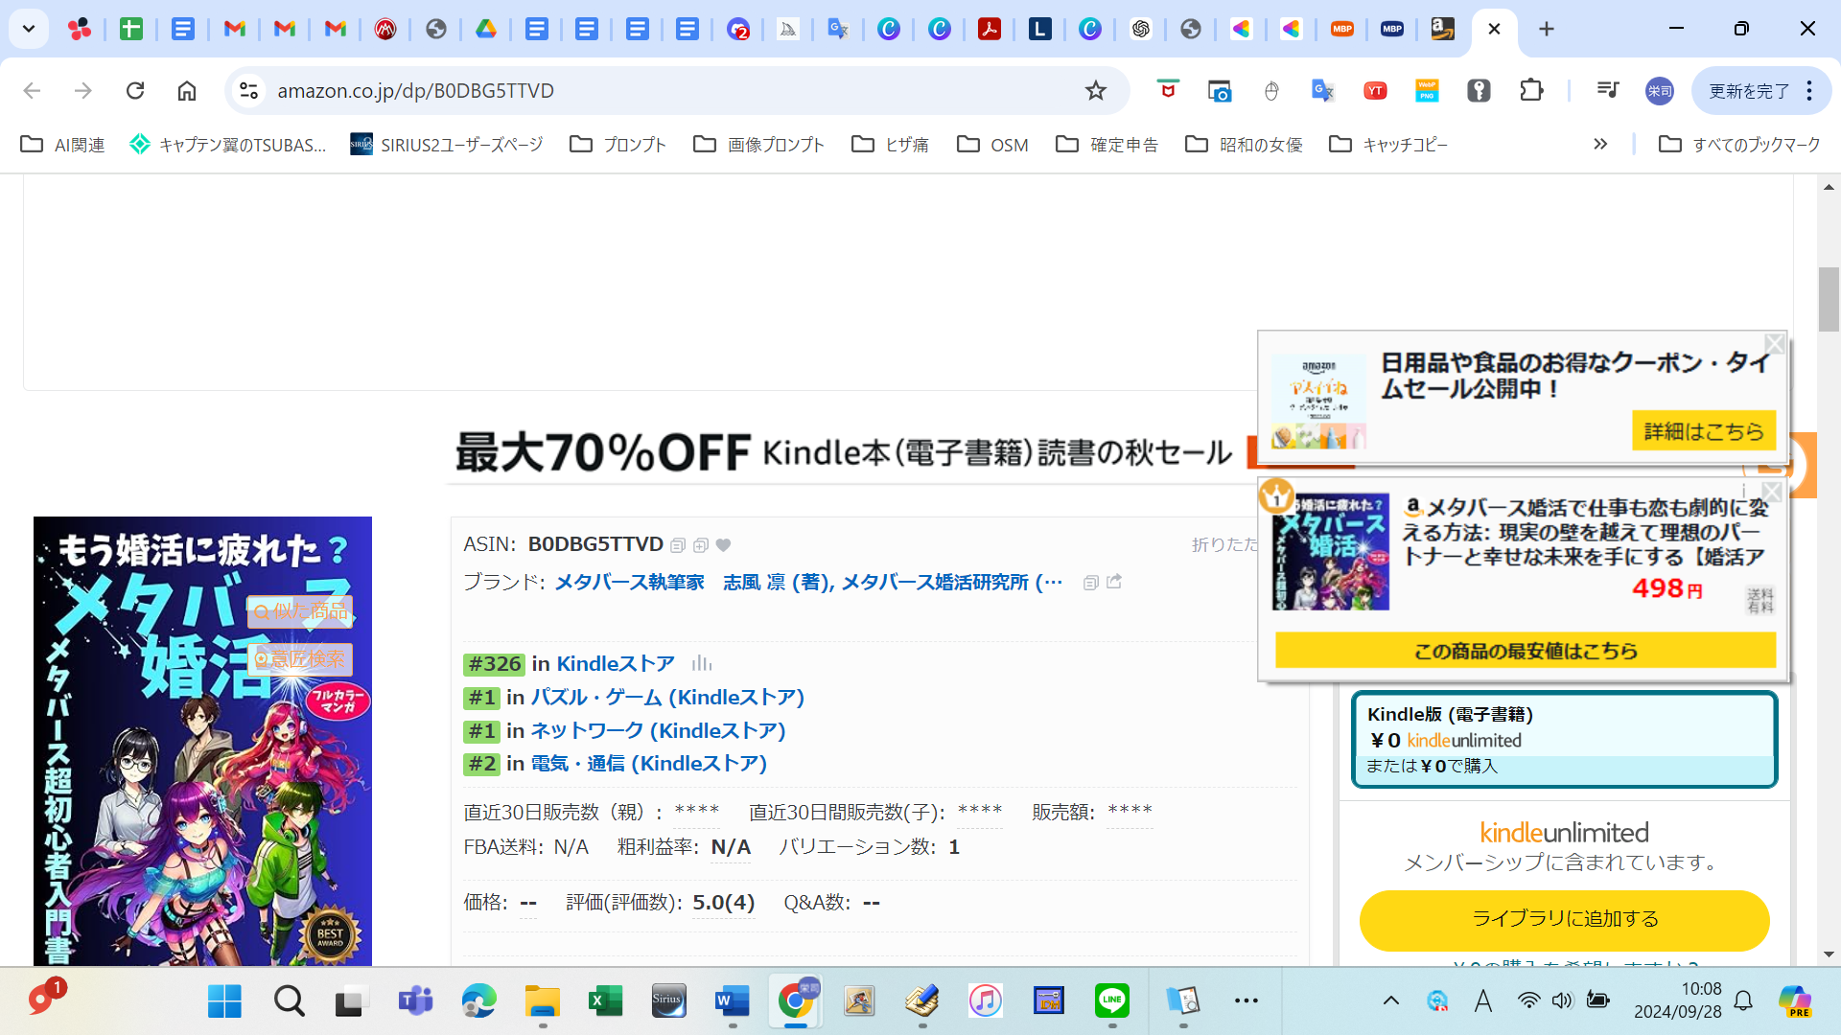Open a new browser tab
The height and width of the screenshot is (1035, 1841).
point(1547,29)
